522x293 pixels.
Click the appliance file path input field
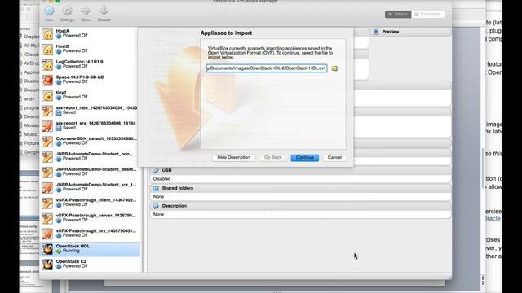(x=267, y=68)
